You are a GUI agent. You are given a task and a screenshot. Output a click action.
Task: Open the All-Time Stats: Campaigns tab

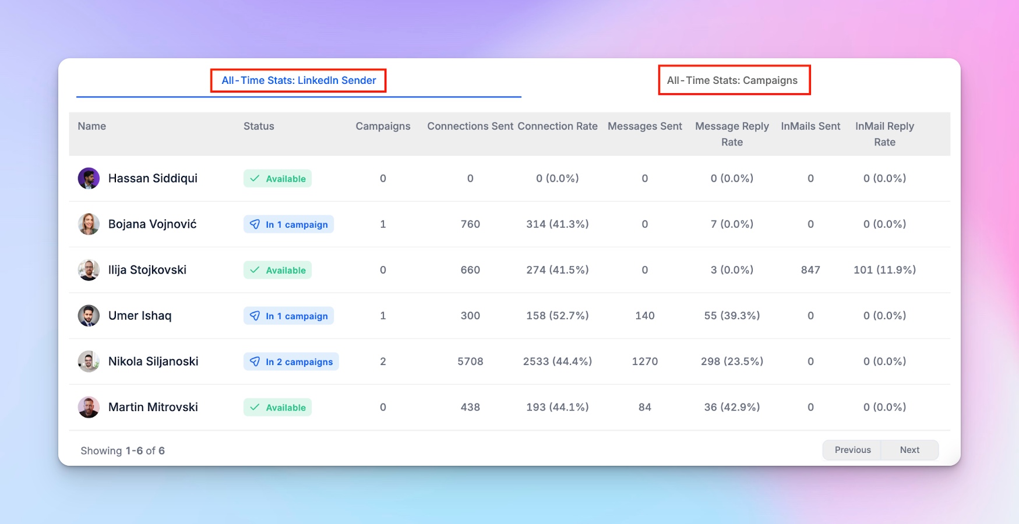732,80
